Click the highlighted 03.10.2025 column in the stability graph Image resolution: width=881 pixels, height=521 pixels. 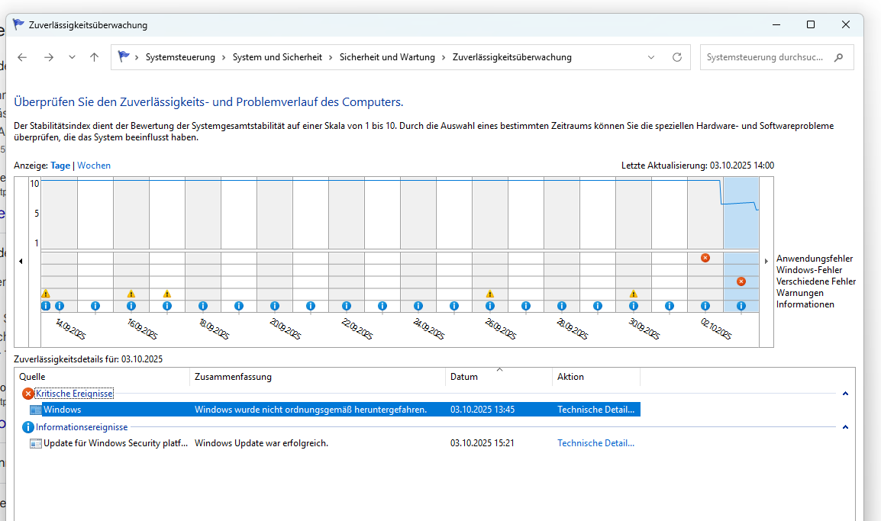coord(741,213)
